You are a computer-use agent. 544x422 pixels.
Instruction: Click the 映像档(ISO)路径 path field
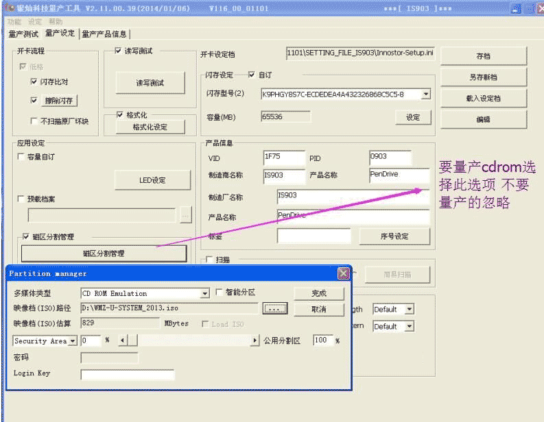[169, 308]
